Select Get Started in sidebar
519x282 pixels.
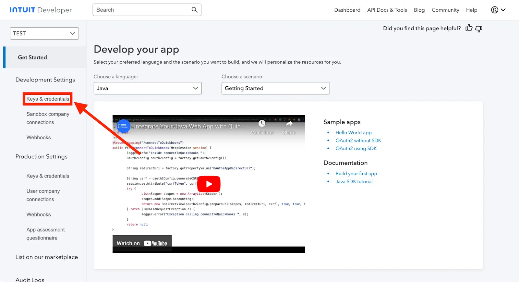tap(44, 57)
